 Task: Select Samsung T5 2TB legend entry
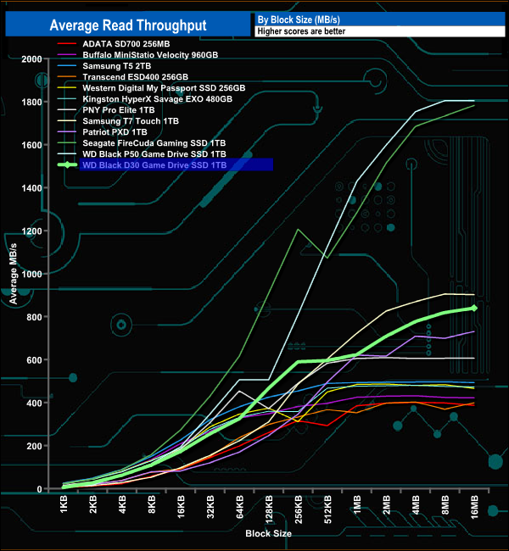[117, 66]
